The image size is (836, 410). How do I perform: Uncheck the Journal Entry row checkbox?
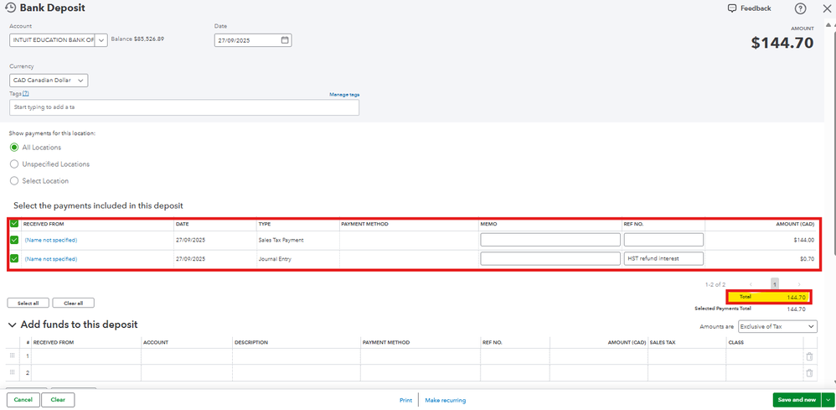pos(14,259)
